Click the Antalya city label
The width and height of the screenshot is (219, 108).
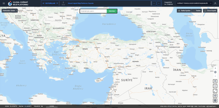(86, 68)
